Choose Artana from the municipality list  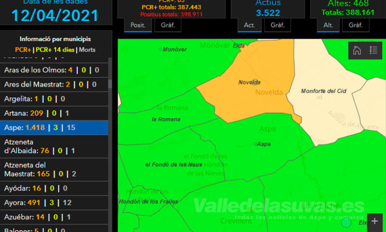point(53,113)
